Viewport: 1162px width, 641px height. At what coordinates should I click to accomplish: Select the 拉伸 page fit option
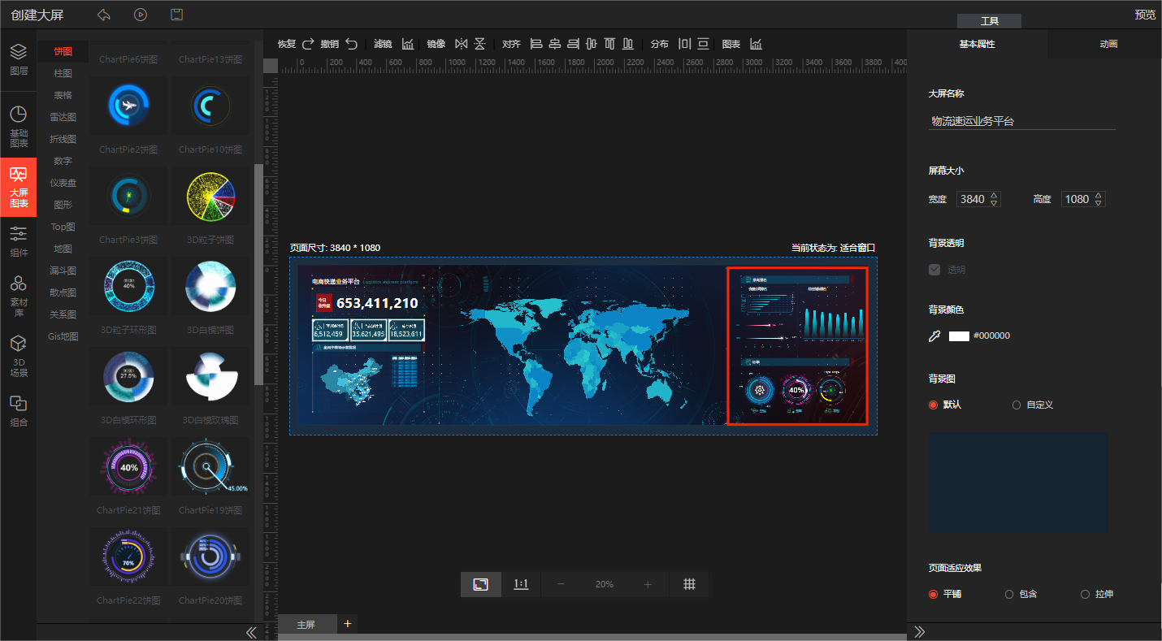click(x=1085, y=595)
